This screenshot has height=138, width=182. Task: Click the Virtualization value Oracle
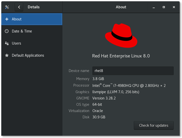pos(98,111)
